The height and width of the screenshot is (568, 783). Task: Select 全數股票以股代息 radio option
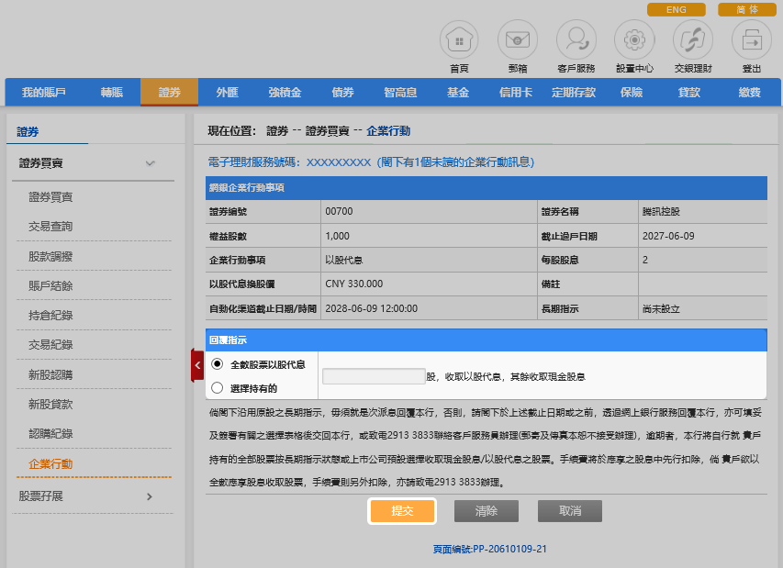click(218, 364)
